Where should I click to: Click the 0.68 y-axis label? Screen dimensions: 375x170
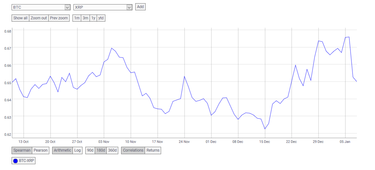coord(7,31)
